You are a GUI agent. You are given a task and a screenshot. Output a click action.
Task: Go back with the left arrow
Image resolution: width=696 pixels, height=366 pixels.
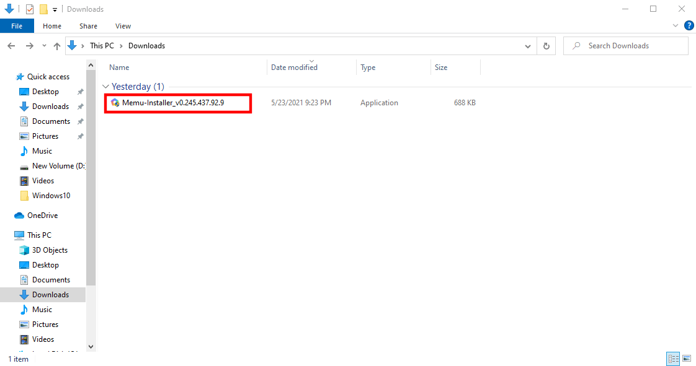(x=12, y=46)
